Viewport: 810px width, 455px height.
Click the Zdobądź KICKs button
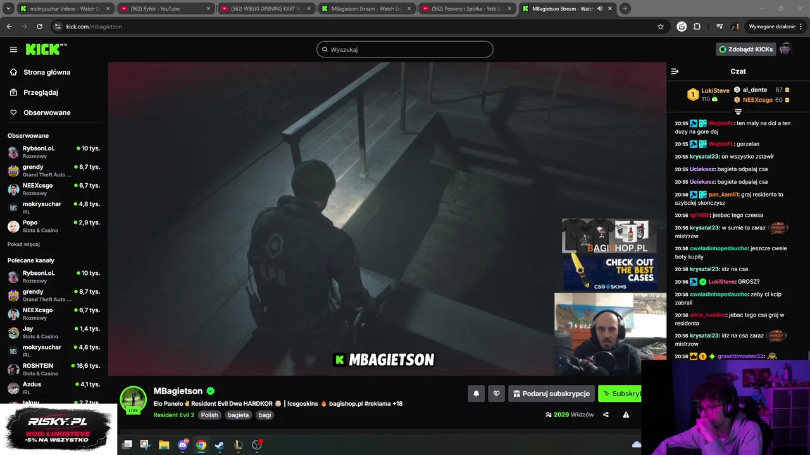(x=745, y=49)
